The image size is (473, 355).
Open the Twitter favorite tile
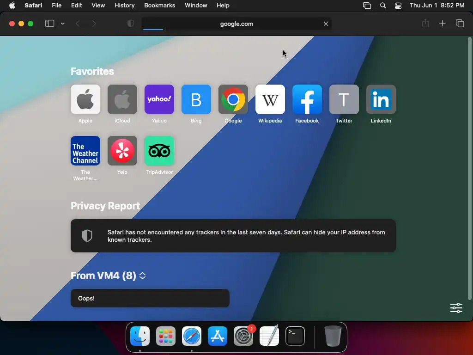click(344, 99)
